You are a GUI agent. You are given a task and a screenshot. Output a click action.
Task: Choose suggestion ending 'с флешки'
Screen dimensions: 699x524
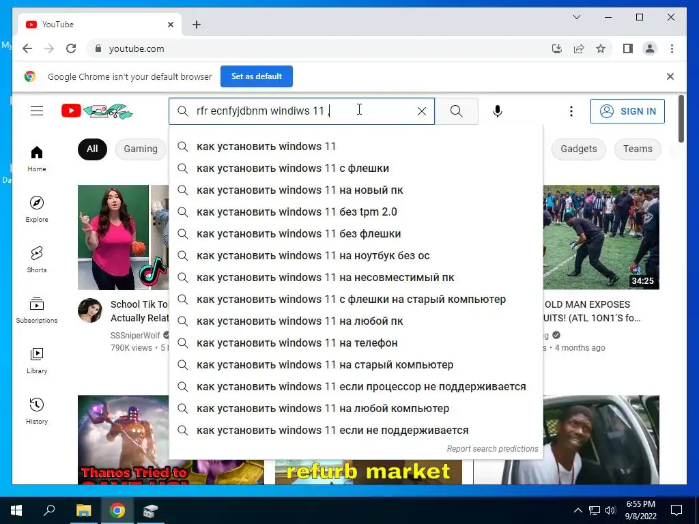tap(356, 169)
